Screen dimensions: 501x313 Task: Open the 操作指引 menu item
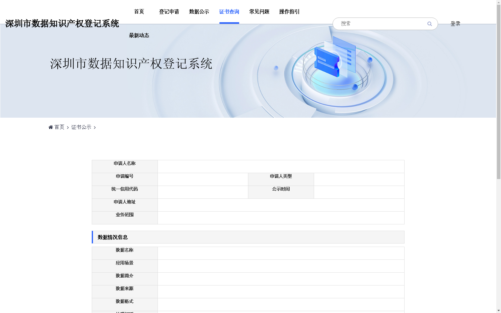click(x=289, y=12)
